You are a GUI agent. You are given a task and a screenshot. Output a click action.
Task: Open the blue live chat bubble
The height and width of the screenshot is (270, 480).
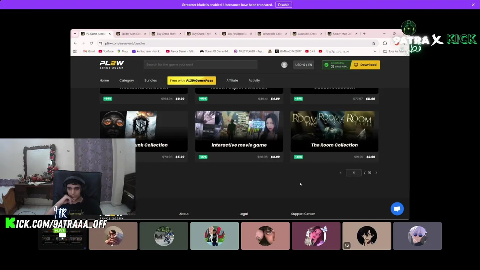pos(397,209)
